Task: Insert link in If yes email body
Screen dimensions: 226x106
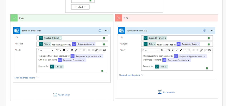Action: (x=97, y=50)
